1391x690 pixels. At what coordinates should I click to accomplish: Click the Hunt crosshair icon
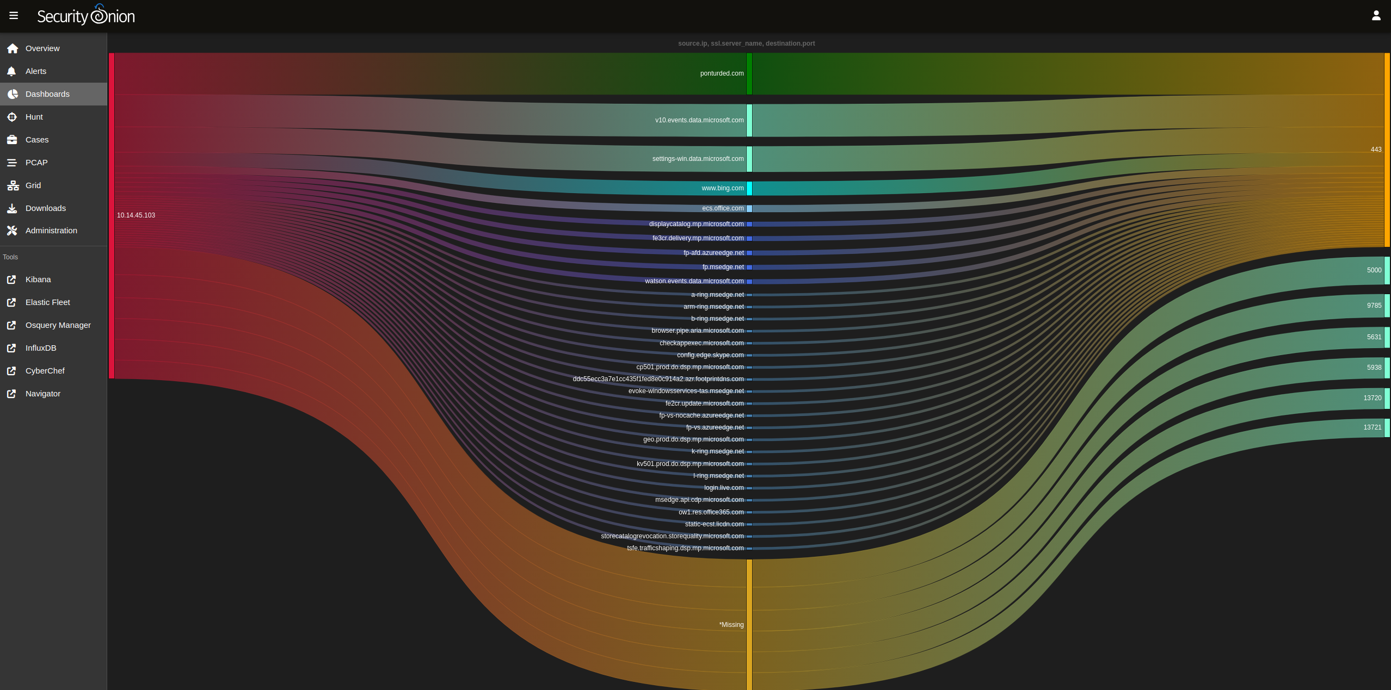pyautogui.click(x=12, y=117)
